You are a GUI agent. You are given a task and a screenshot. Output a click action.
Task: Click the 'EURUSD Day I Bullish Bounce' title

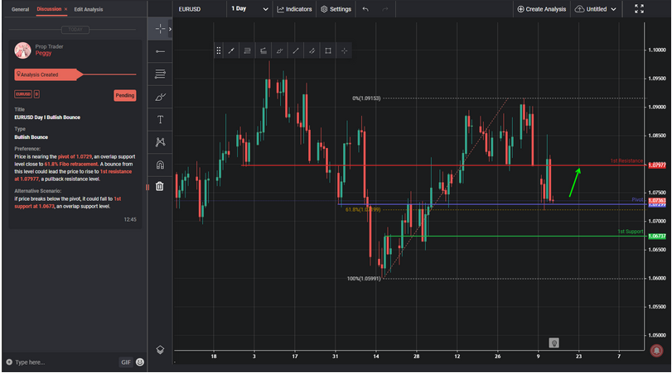pos(47,117)
